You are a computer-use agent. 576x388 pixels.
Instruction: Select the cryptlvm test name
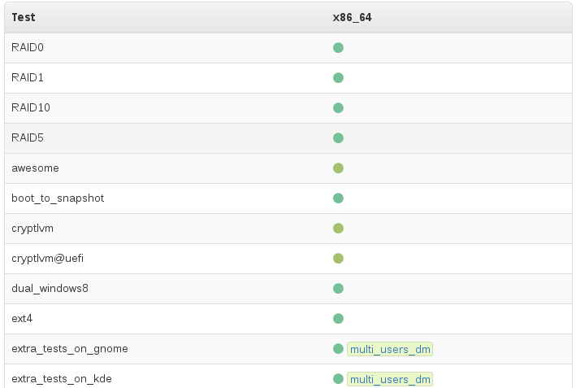(x=32, y=229)
